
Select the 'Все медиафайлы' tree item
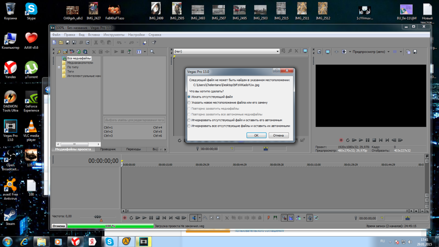point(78,58)
